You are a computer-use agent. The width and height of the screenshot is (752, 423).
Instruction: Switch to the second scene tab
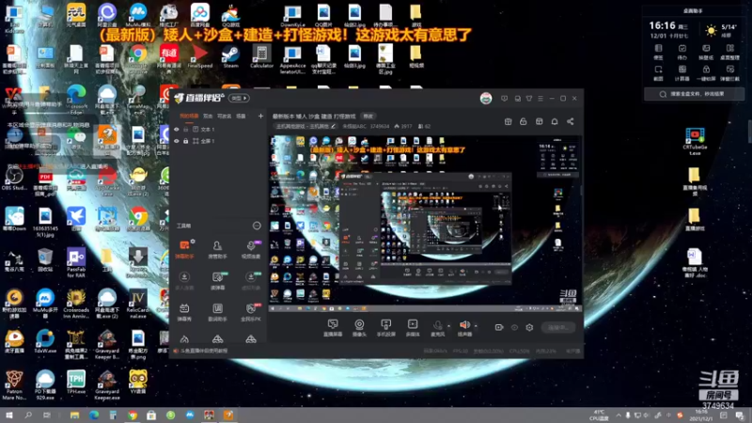208,116
